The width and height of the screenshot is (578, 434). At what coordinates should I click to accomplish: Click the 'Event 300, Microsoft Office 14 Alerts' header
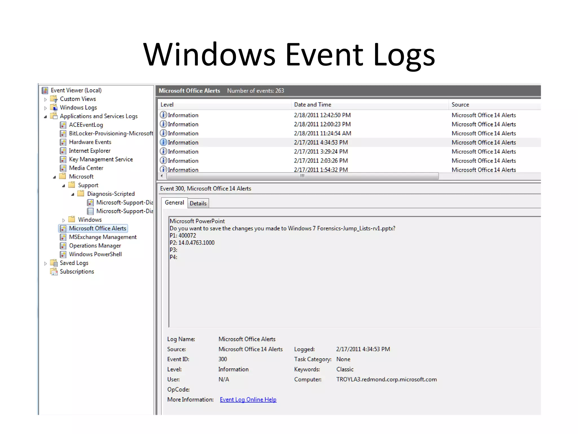pyautogui.click(x=205, y=188)
